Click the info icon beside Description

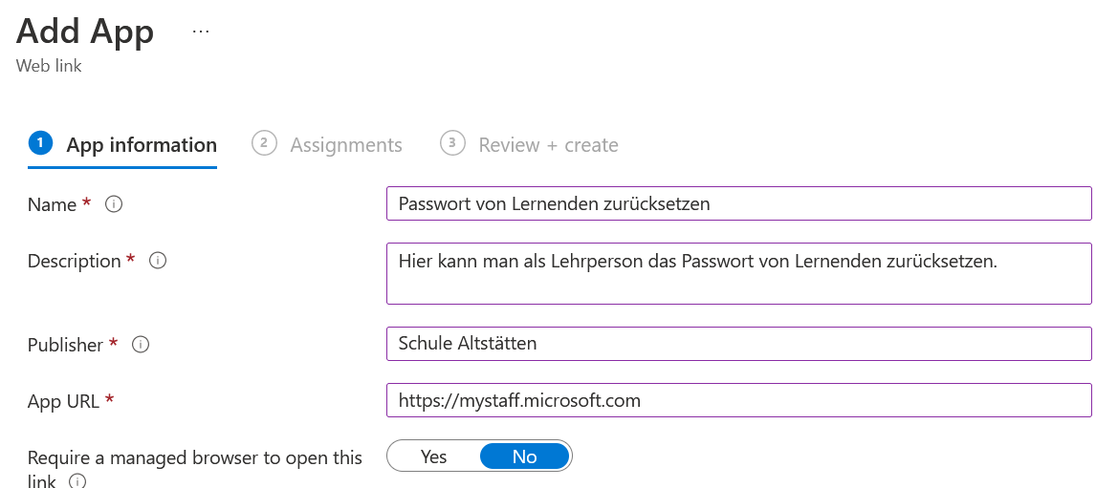coord(159,261)
